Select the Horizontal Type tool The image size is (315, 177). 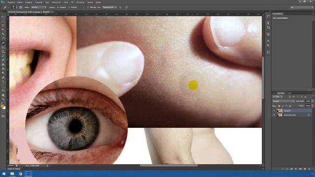pyautogui.click(x=3, y=82)
